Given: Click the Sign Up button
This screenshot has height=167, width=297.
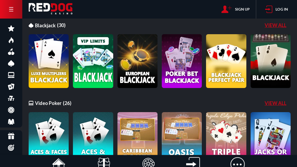Looking at the screenshot, I should point(235,9).
